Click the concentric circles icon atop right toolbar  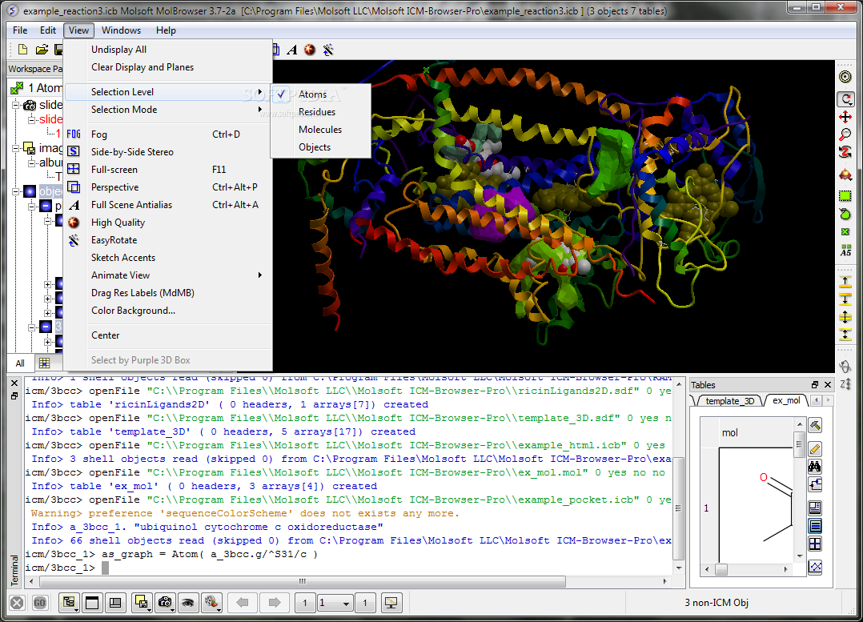coord(845,77)
